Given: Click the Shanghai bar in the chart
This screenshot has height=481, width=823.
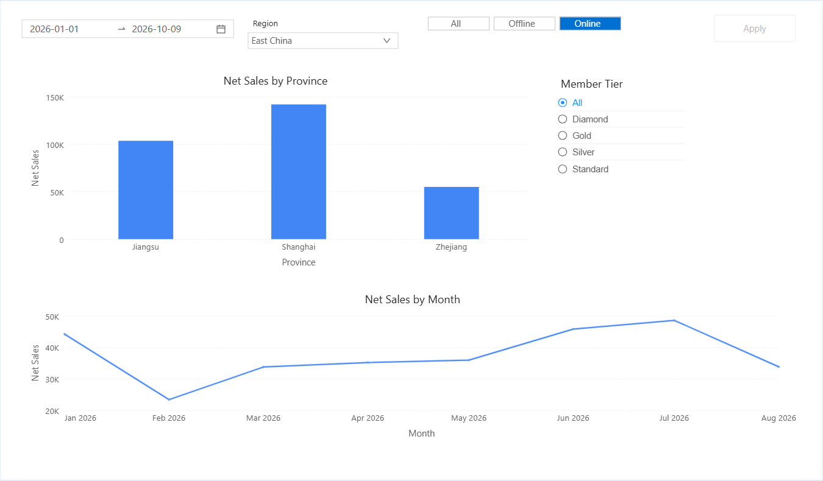Looking at the screenshot, I should [x=299, y=172].
